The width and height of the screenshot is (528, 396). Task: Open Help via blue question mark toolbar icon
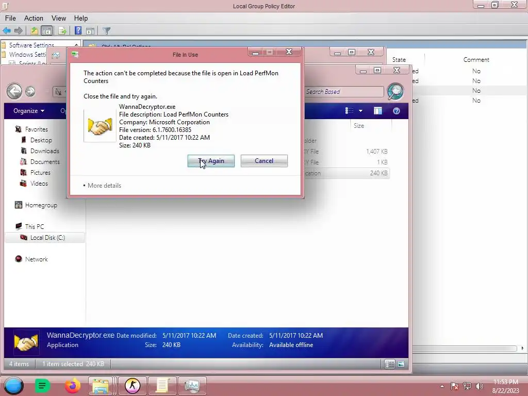pos(78,31)
